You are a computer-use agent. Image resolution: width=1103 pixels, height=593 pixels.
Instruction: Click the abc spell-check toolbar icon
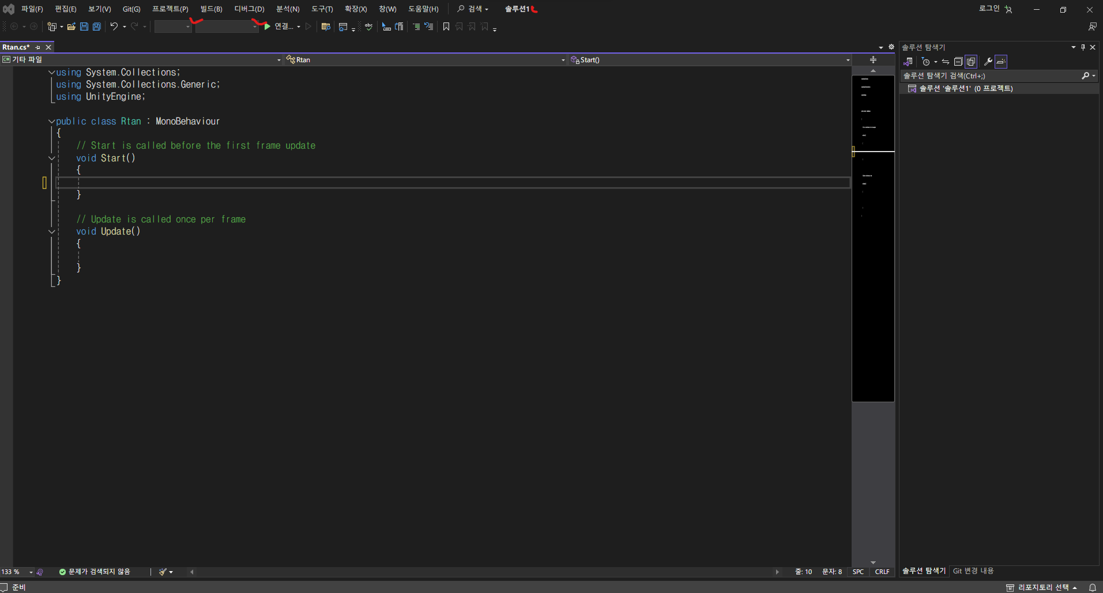click(368, 27)
